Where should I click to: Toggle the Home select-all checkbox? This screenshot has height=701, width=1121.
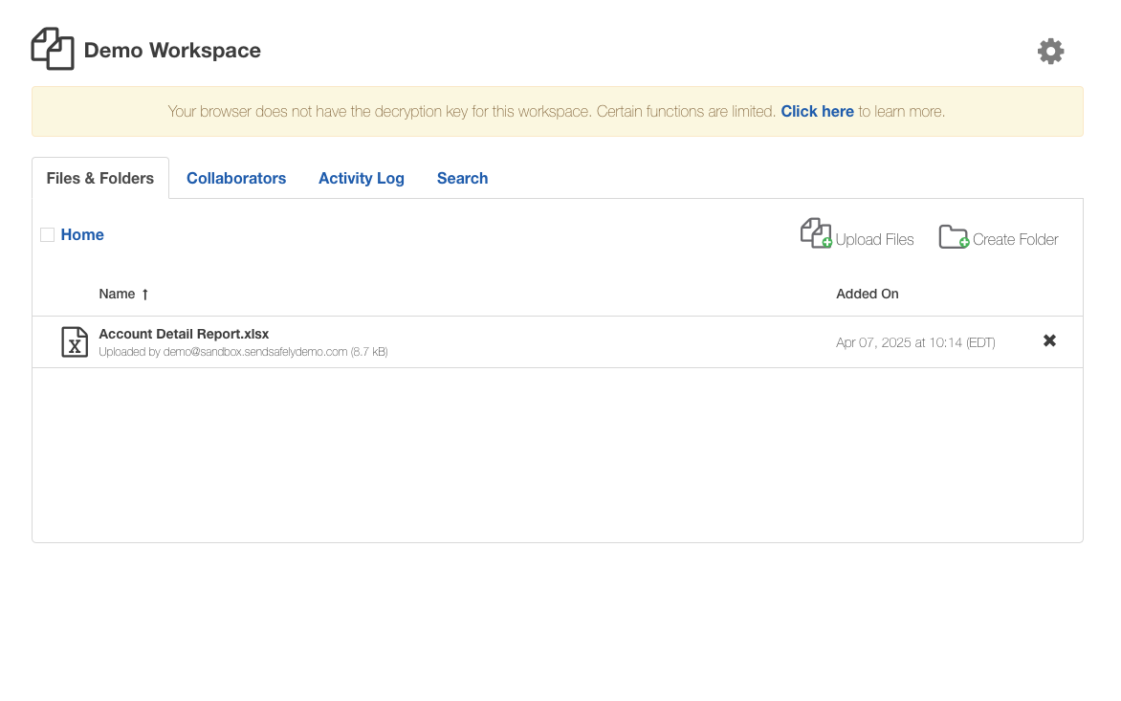coord(47,235)
